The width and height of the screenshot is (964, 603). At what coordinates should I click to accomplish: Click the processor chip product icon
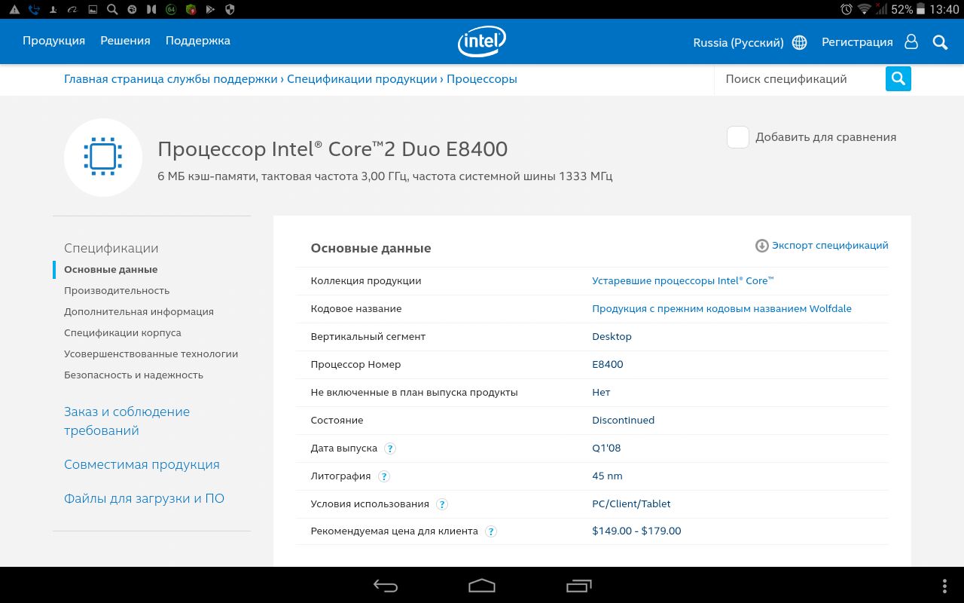pyautogui.click(x=103, y=157)
